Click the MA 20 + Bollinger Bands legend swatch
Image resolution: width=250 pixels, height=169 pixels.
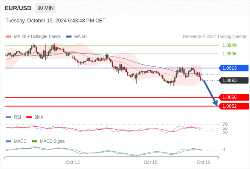coord(8,37)
